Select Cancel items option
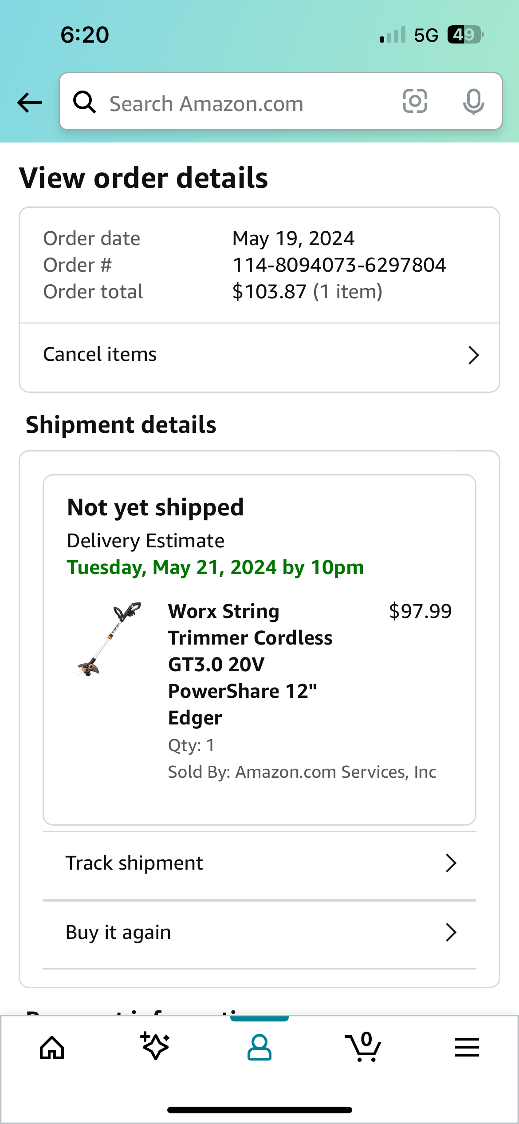519x1124 pixels. [x=100, y=355]
